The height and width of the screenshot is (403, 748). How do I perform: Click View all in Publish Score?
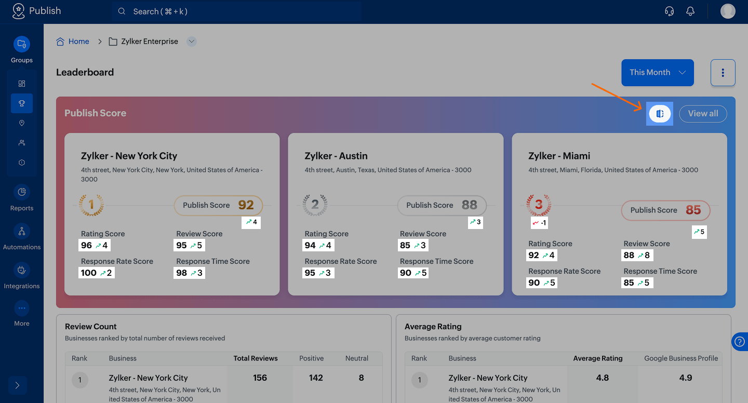point(703,114)
